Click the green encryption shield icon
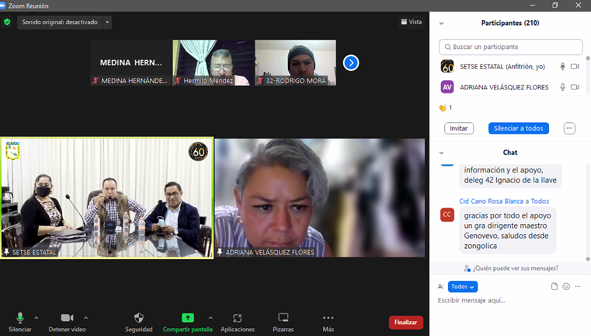 point(7,22)
